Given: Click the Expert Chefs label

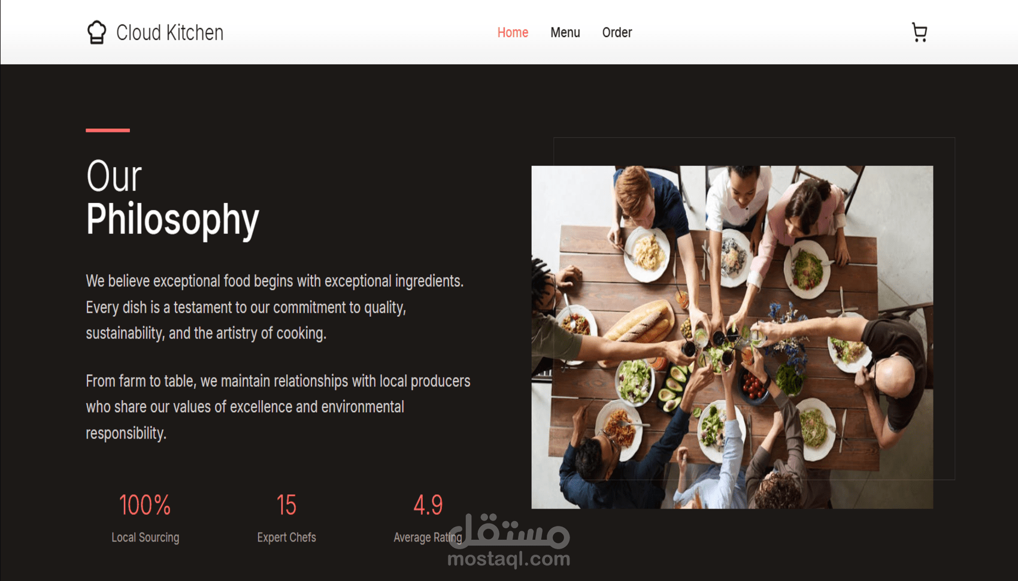Looking at the screenshot, I should point(286,537).
